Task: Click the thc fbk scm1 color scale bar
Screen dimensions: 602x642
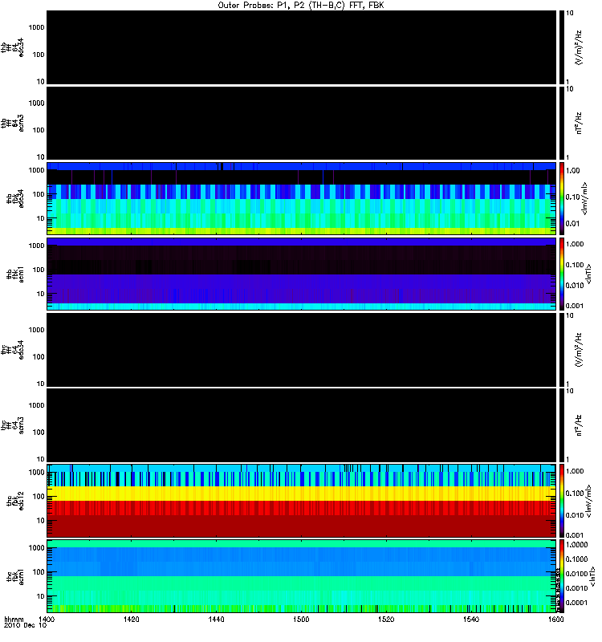Action: pos(562,576)
